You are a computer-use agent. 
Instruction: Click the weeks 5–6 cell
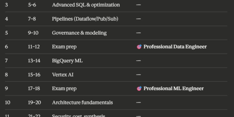click(32, 5)
